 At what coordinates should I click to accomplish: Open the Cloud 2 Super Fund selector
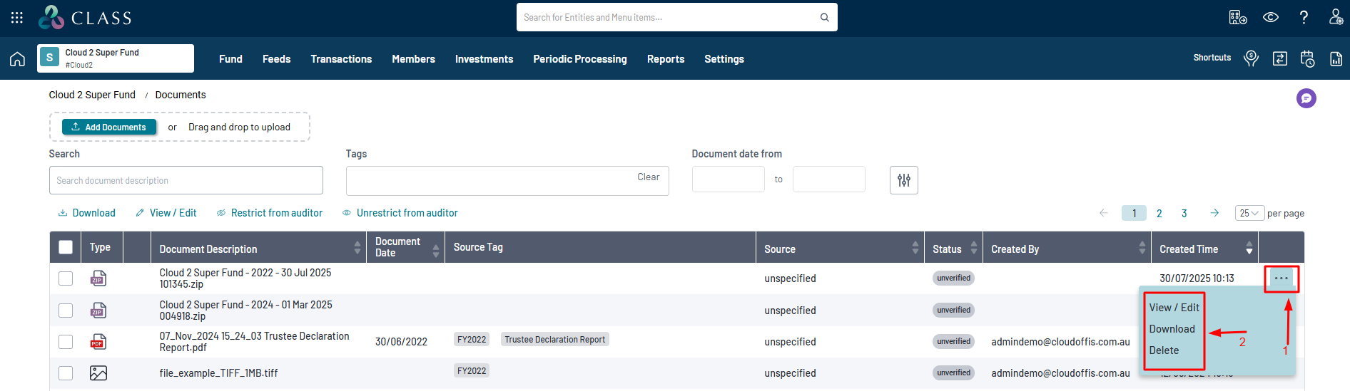click(116, 58)
